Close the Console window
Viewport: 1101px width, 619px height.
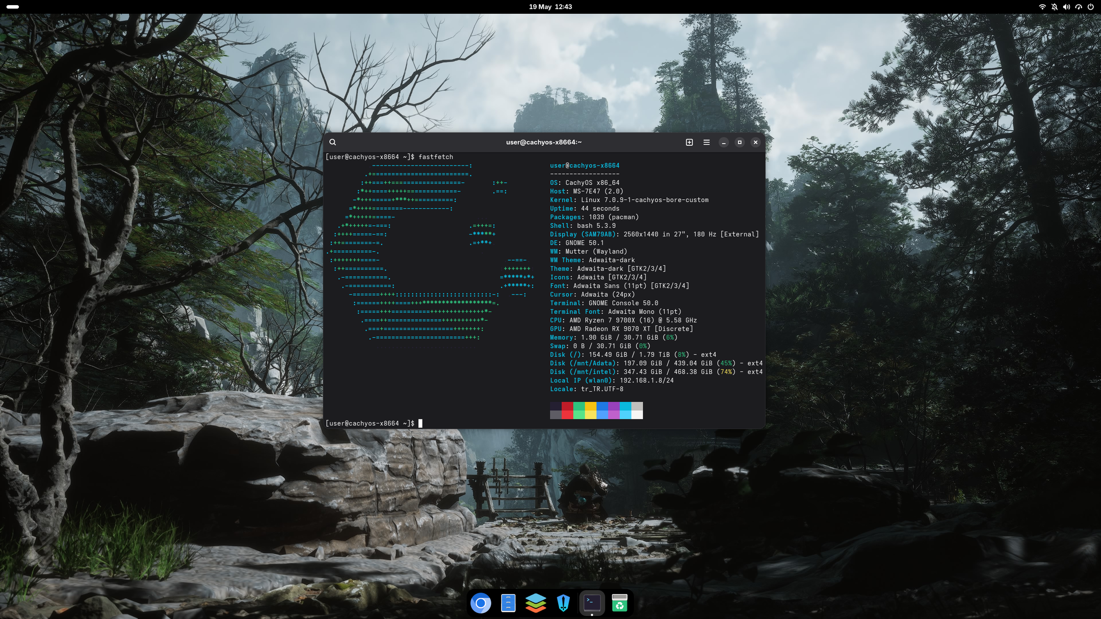pos(755,142)
